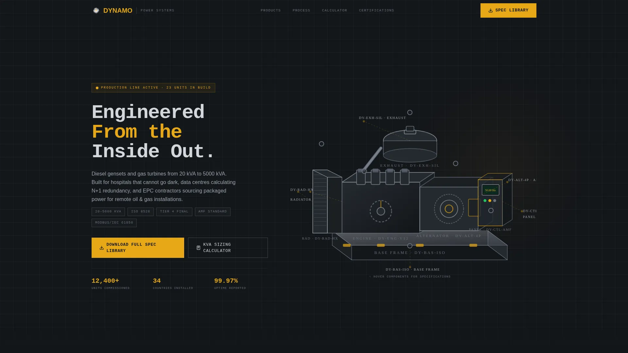Screen dimensions: 628x353
Task: Click the radiator fins block
Action: point(320,201)
